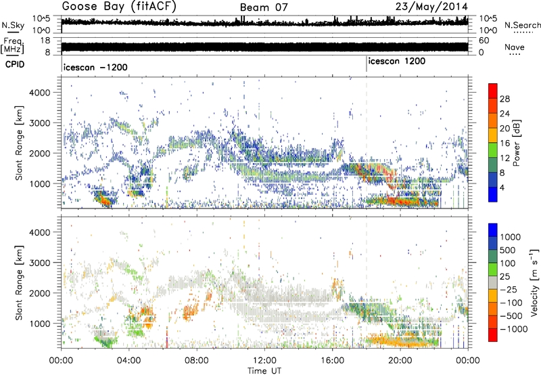541x375 pixels.
Task: Click the '12' label on Power colorbar
Action: (x=504, y=158)
